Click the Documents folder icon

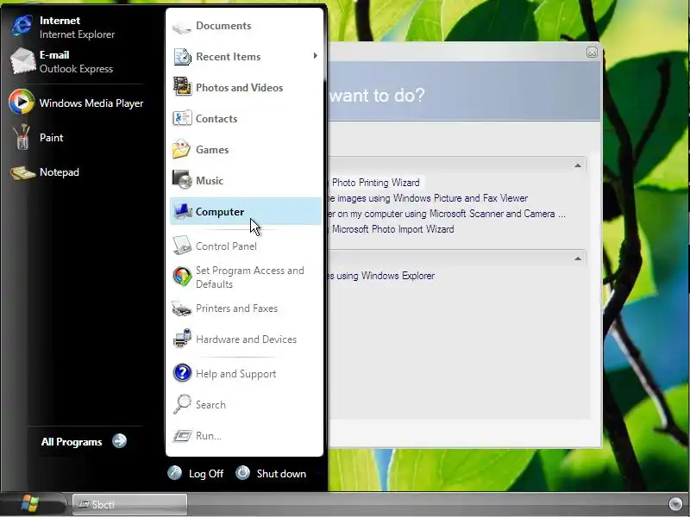pyautogui.click(x=182, y=28)
